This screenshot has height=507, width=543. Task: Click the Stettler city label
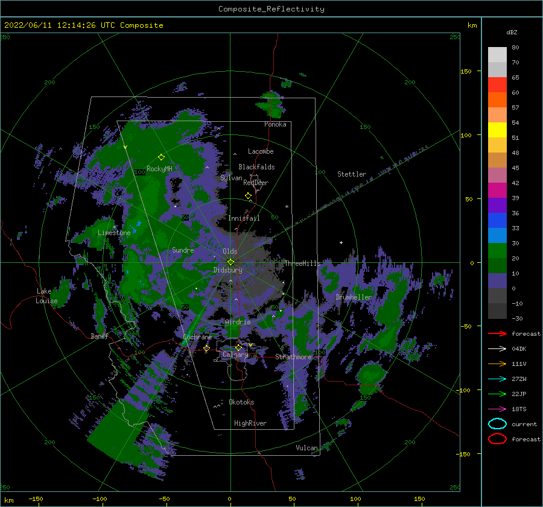(x=352, y=174)
